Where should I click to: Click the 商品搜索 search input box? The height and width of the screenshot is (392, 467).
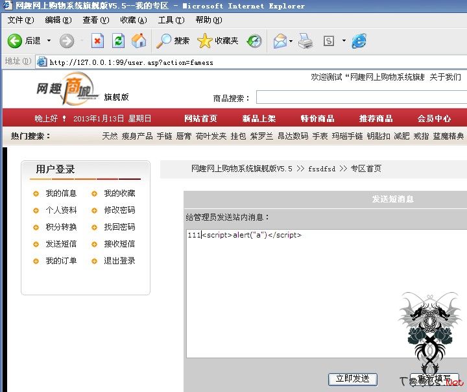(361, 97)
